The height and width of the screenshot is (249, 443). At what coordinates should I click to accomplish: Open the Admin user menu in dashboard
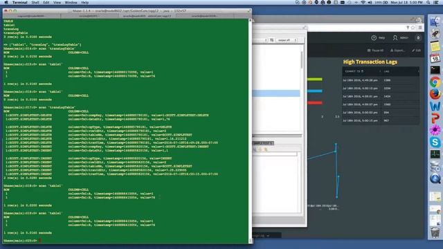click(x=400, y=37)
